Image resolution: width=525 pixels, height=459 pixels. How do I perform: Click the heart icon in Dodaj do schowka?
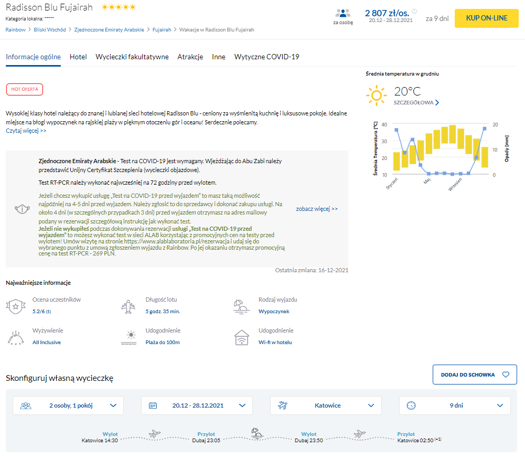tap(506, 375)
